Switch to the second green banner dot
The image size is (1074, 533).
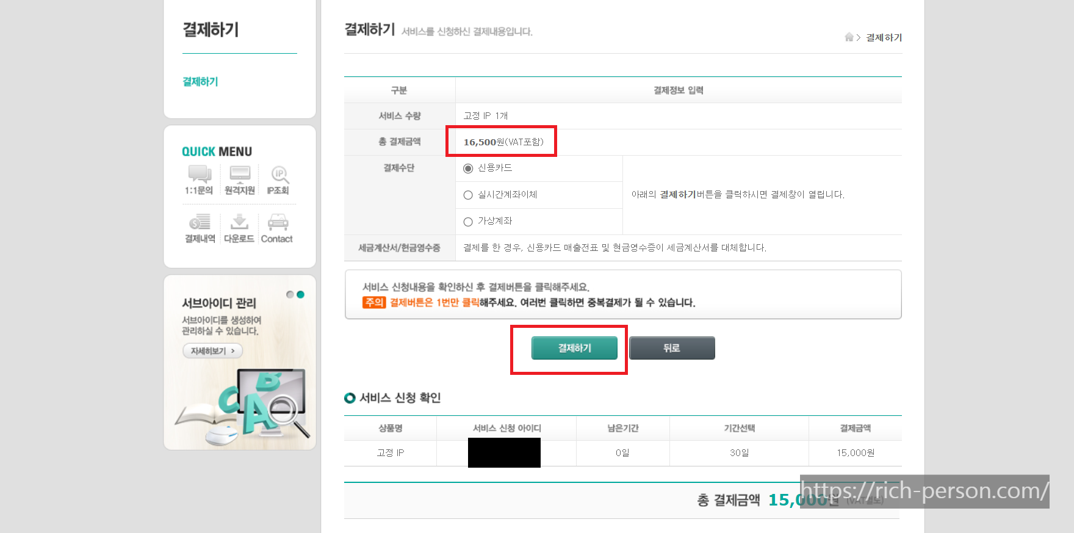pyautogui.click(x=300, y=294)
